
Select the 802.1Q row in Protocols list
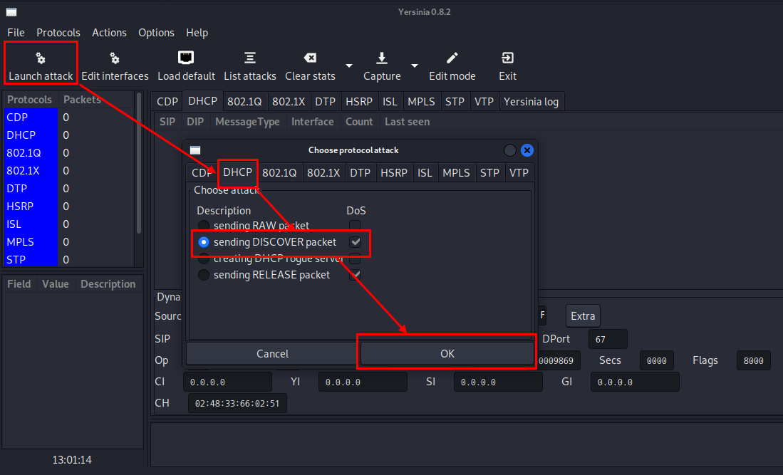coord(69,153)
